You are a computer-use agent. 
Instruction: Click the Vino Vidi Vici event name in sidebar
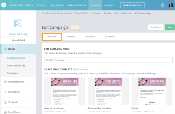pyautogui.click(x=18, y=40)
